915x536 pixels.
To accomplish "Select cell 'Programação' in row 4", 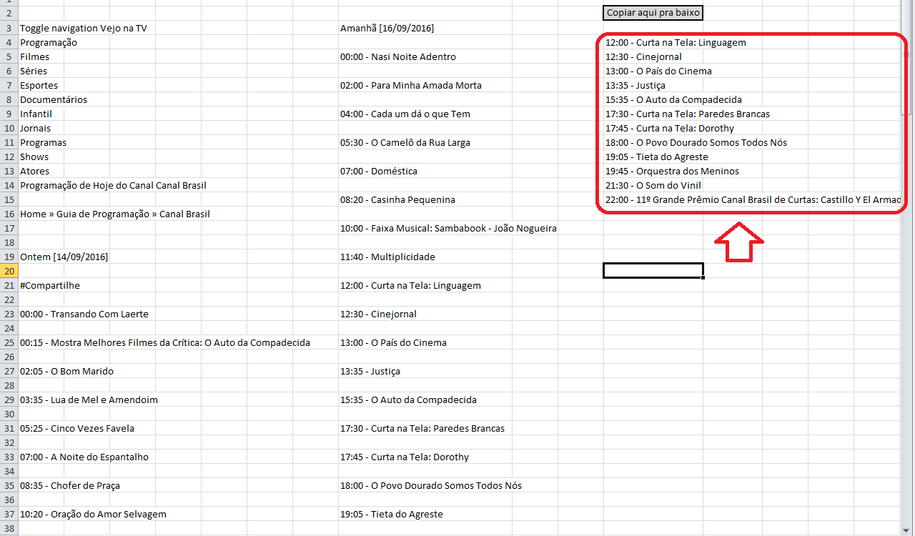I will [x=49, y=42].
